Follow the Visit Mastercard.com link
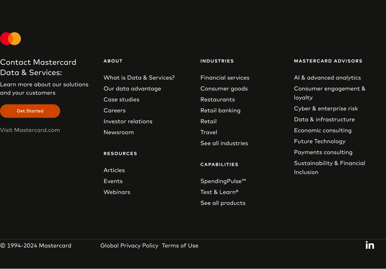 click(30, 130)
